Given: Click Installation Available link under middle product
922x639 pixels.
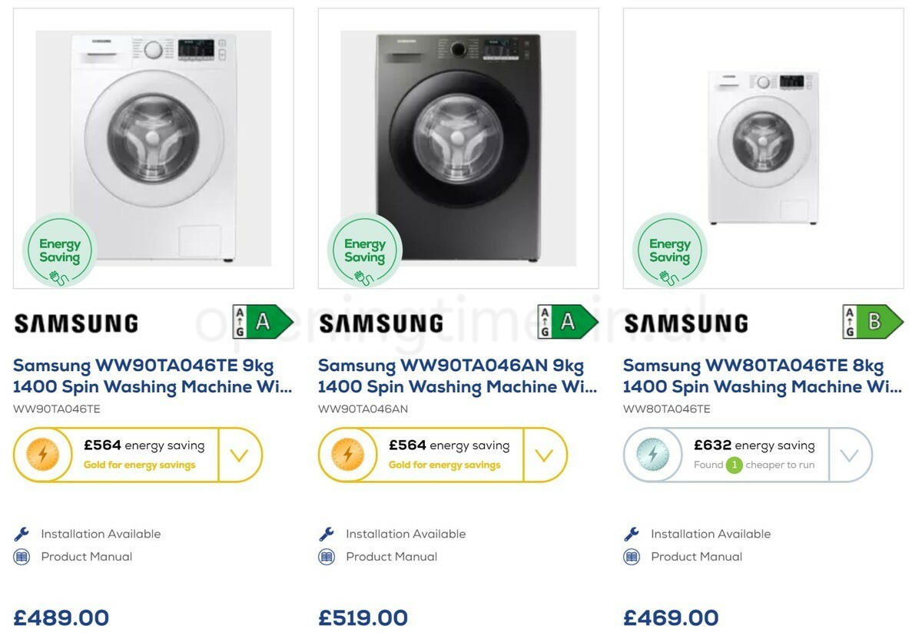Looking at the screenshot, I should [405, 533].
